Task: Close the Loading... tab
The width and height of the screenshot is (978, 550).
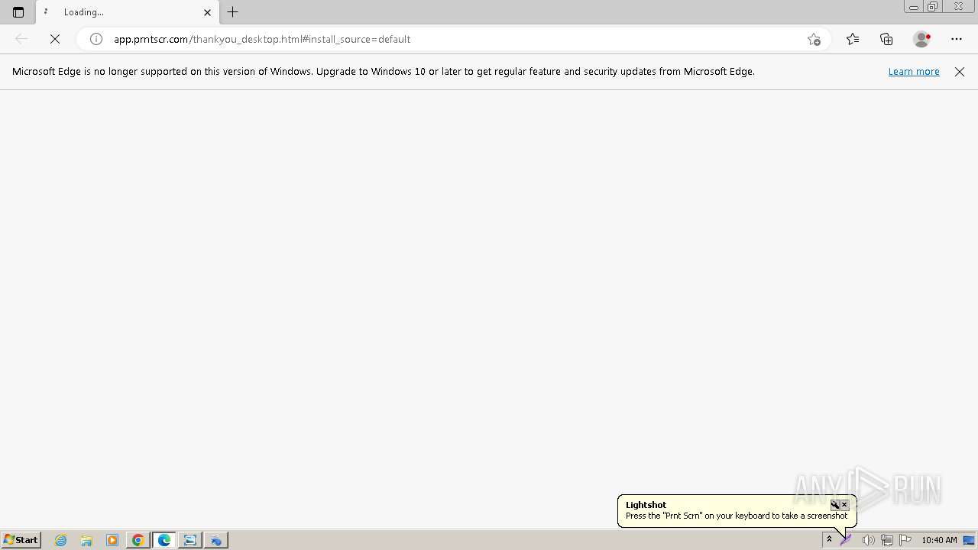Action: coord(207,12)
